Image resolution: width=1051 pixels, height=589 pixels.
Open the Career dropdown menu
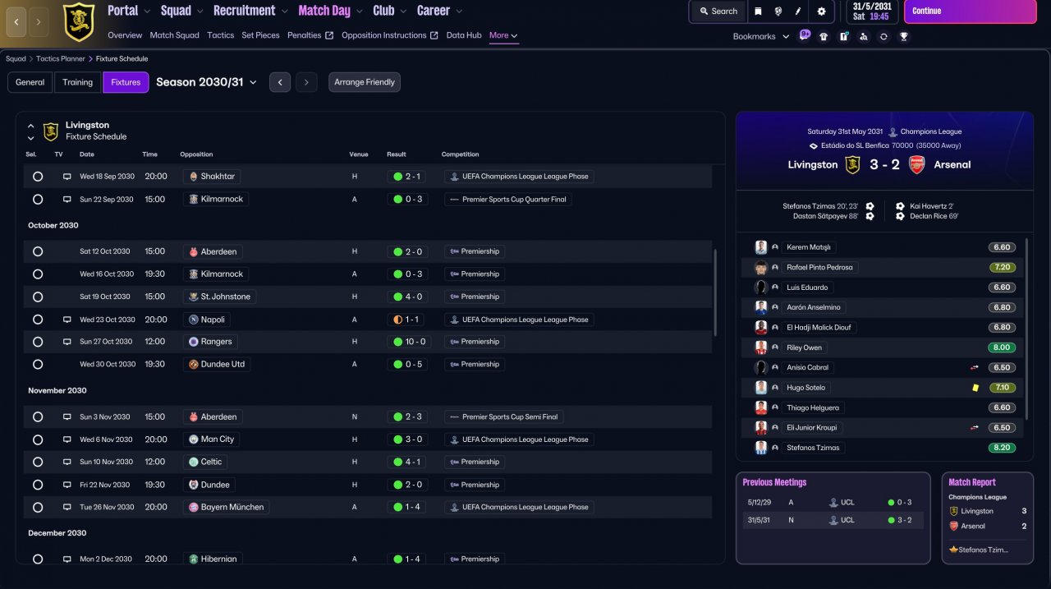(439, 11)
